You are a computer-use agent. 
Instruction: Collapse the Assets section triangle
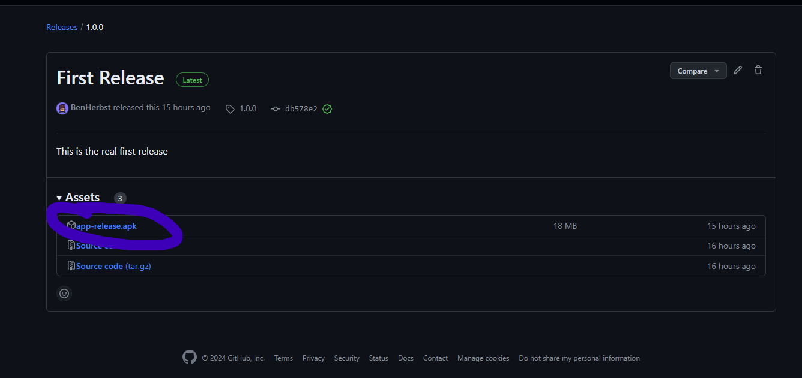coord(59,198)
